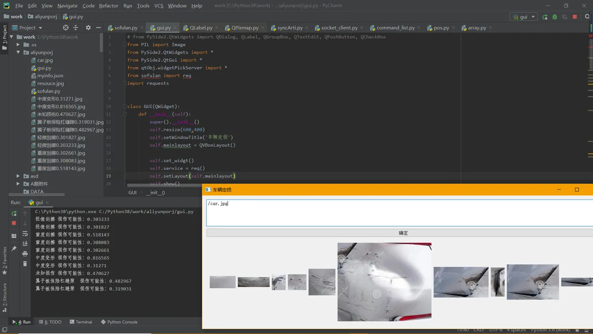This screenshot has height=334, width=593.
Task: Start debugging with the green bug icon
Action: pos(554,17)
